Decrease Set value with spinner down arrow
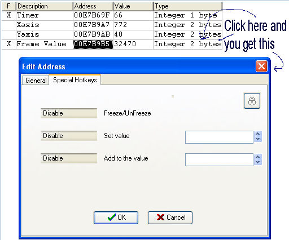The height and width of the screenshot is (240, 289). click(x=258, y=139)
